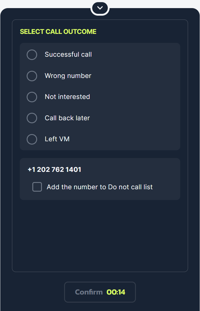Click the Not interested label text
The height and width of the screenshot is (311, 200).
(67, 97)
